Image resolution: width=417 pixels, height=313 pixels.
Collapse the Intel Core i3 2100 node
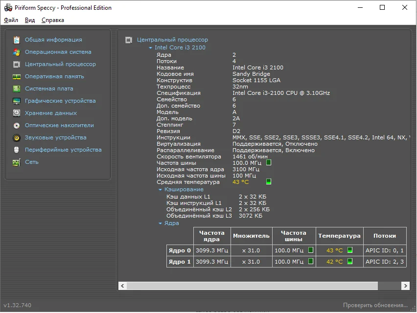[x=150, y=48]
